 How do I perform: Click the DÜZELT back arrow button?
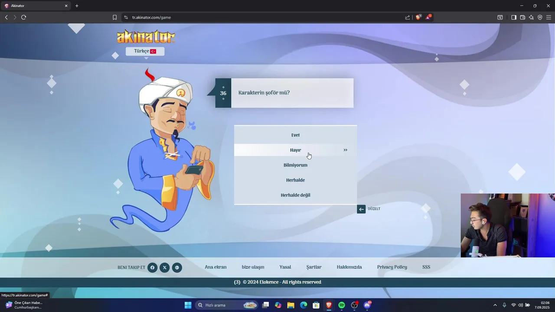[x=361, y=209]
